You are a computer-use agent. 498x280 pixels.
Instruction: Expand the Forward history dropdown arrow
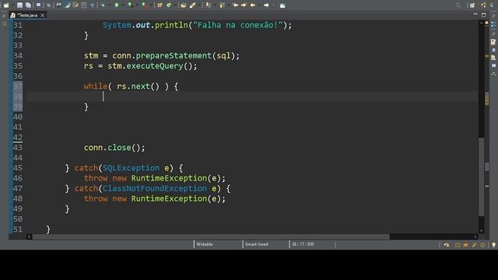273,5
